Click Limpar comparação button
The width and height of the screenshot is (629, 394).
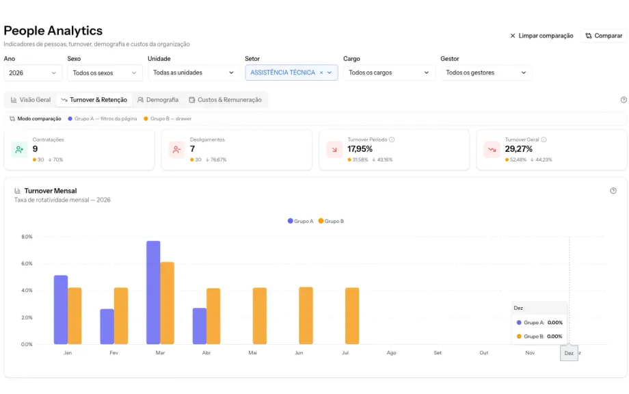[541, 36]
